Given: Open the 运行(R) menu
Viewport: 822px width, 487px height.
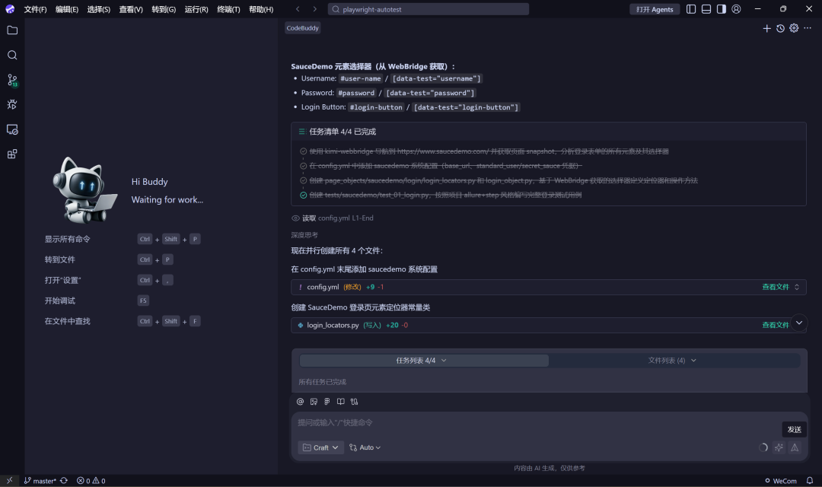Looking at the screenshot, I should [196, 9].
